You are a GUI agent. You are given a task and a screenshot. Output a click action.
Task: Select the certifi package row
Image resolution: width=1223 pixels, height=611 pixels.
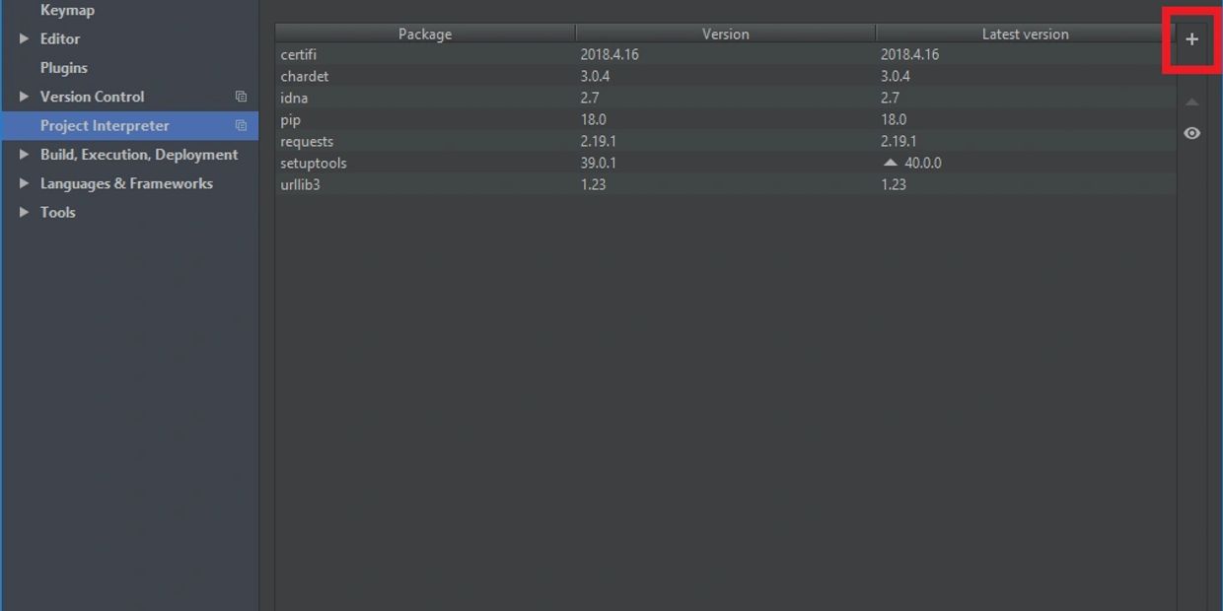(x=299, y=54)
